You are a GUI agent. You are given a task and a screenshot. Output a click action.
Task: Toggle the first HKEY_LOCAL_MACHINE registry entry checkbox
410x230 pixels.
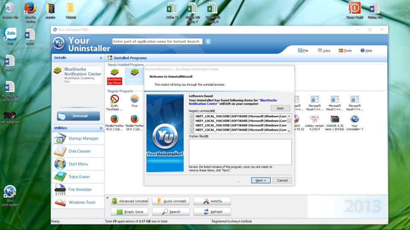[x=193, y=116]
